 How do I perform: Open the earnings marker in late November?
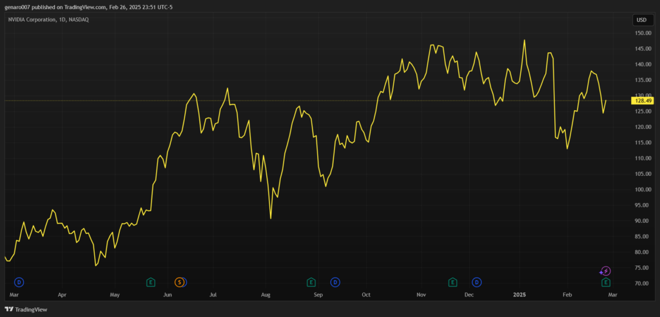pos(452,282)
